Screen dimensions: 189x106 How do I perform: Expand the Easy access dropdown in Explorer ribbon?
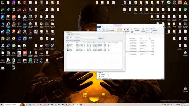coord(137,30)
